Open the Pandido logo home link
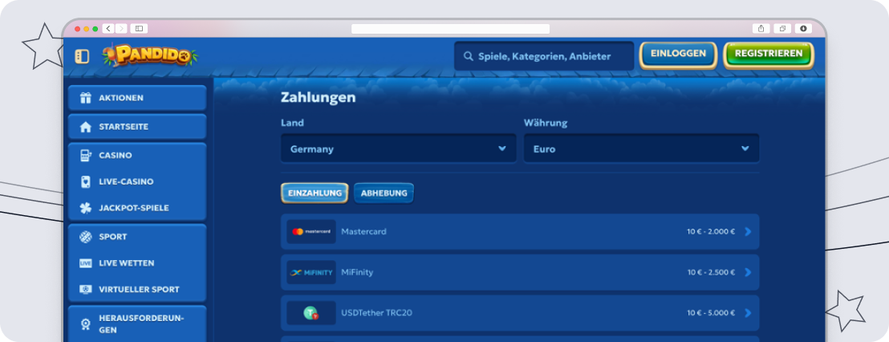Image resolution: width=889 pixels, height=342 pixels. [150, 55]
